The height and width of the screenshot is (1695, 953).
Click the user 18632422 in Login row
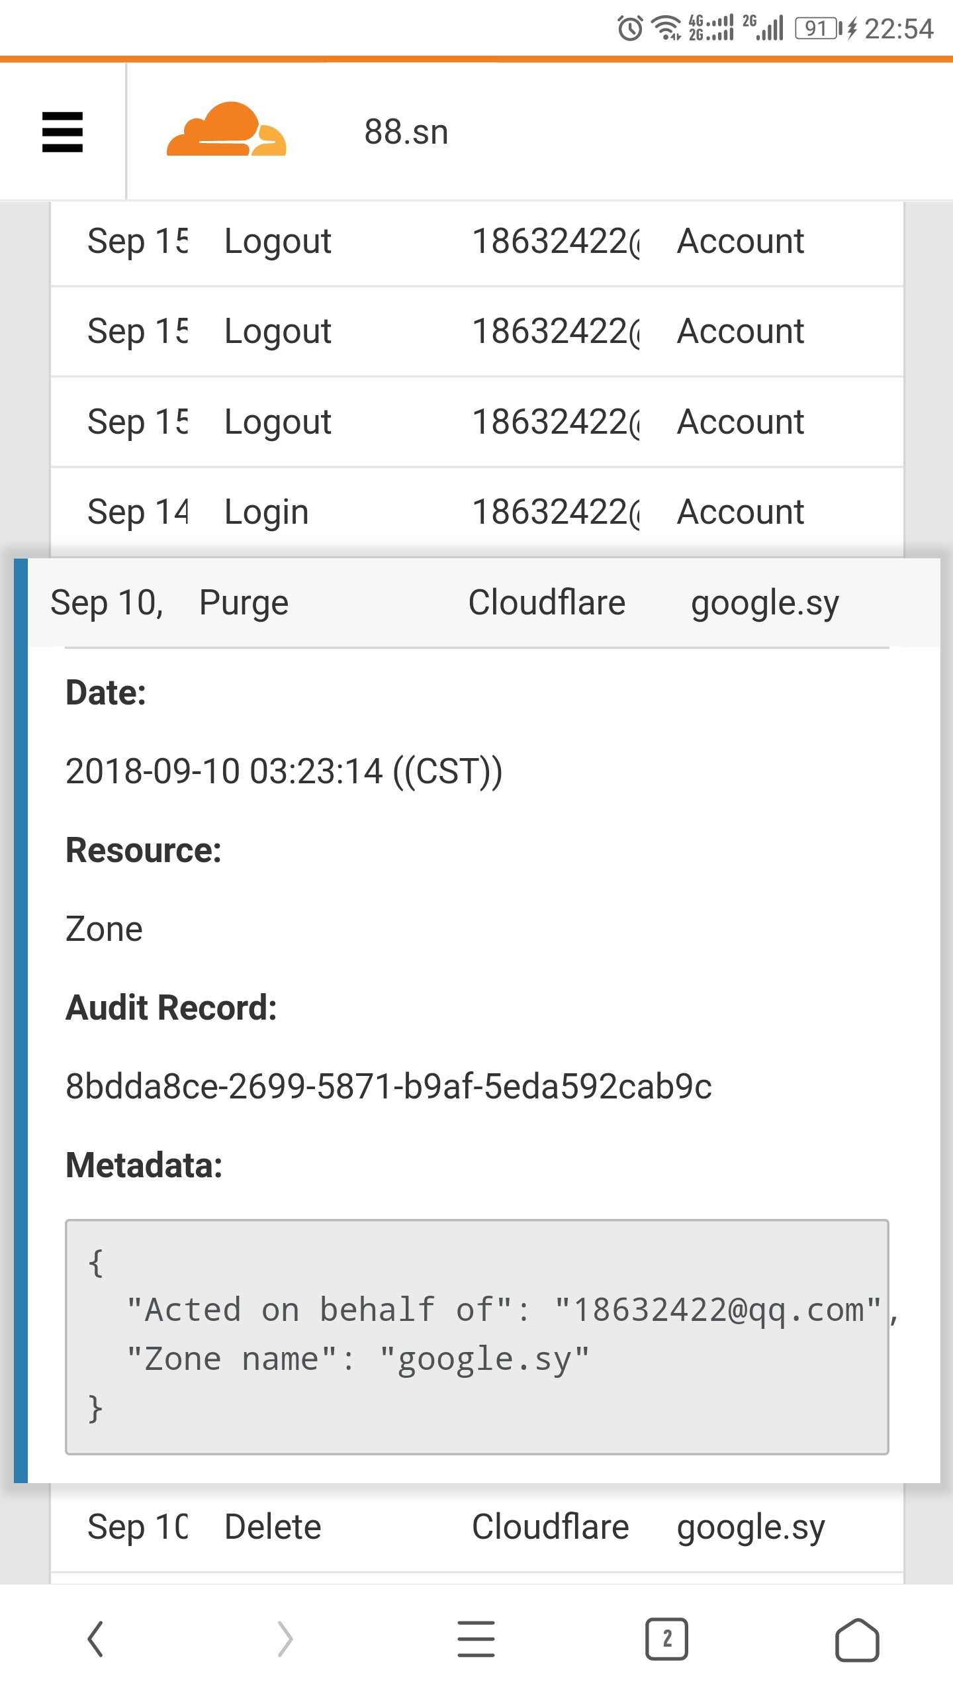(556, 512)
